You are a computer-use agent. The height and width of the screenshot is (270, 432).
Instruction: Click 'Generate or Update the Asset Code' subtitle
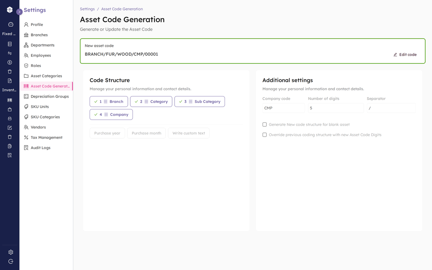(x=116, y=30)
